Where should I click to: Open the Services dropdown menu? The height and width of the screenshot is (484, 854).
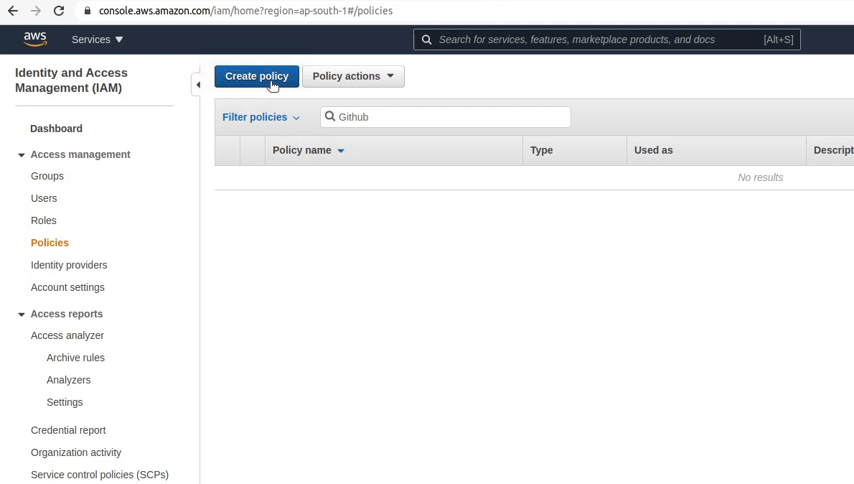click(x=98, y=39)
